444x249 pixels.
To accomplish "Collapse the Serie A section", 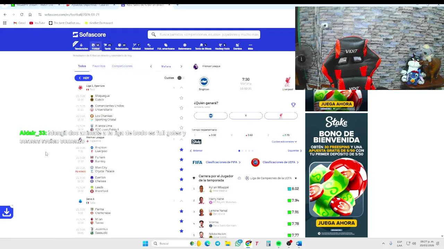I will [181, 201].
